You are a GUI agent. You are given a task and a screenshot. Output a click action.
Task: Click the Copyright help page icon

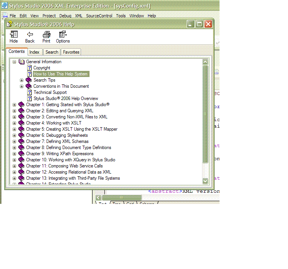click(x=29, y=68)
